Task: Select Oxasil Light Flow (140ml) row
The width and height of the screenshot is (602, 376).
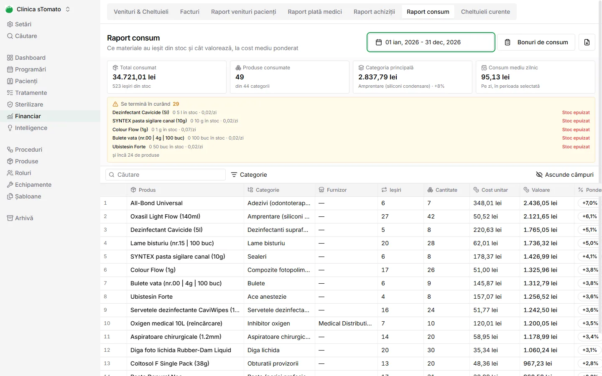Action: (351, 216)
